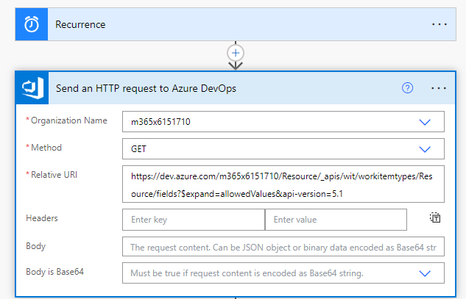The image size is (466, 299).
Task: Click the Headers Enter value field
Action: pyautogui.click(x=336, y=220)
